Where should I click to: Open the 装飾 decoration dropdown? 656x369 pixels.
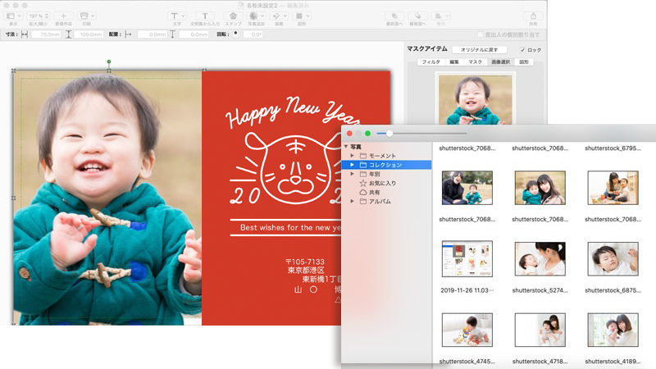point(279,16)
